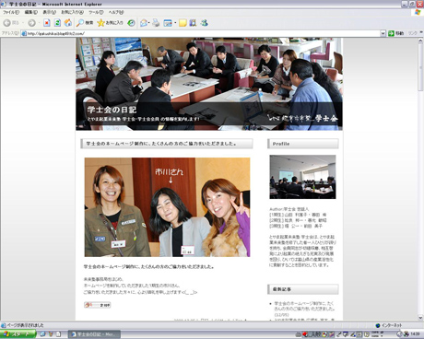Open Forward button history dropdown arrow

coord(39,23)
